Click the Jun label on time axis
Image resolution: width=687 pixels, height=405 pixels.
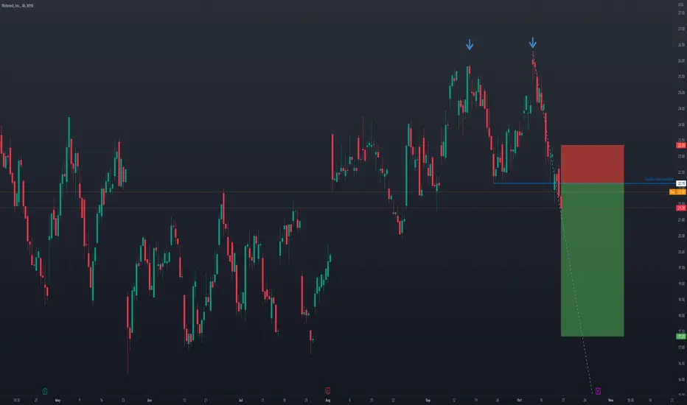coord(150,400)
